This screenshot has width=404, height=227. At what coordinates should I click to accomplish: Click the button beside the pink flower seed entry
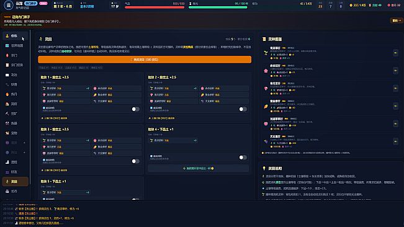pos(395,71)
